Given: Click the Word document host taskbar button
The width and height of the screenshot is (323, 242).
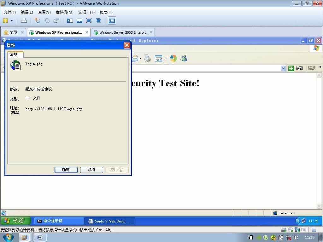Looking at the screenshot, I should 40,238.
